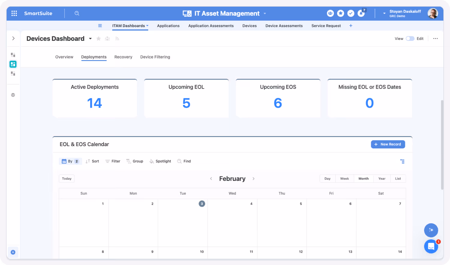This screenshot has width=450, height=265.
Task: Click the SmartSuite logo text
Action: coord(38,13)
